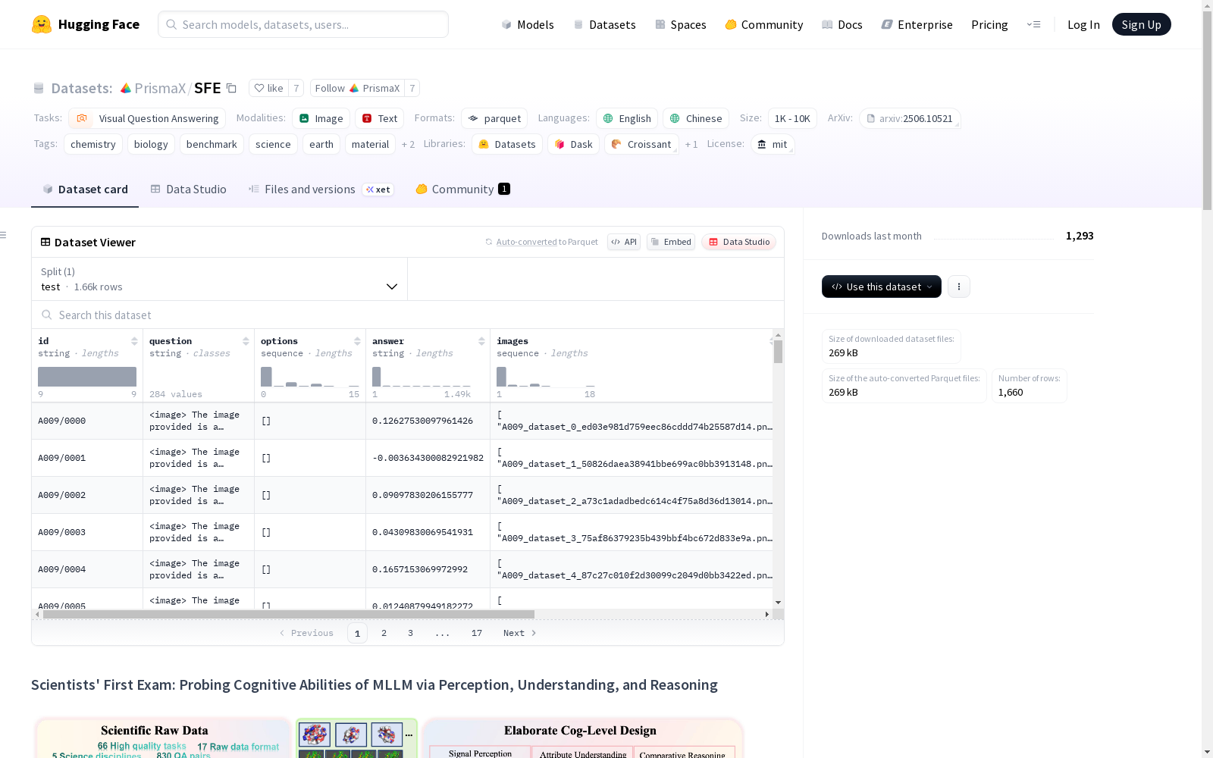Select the Dask library tag

coord(573,144)
